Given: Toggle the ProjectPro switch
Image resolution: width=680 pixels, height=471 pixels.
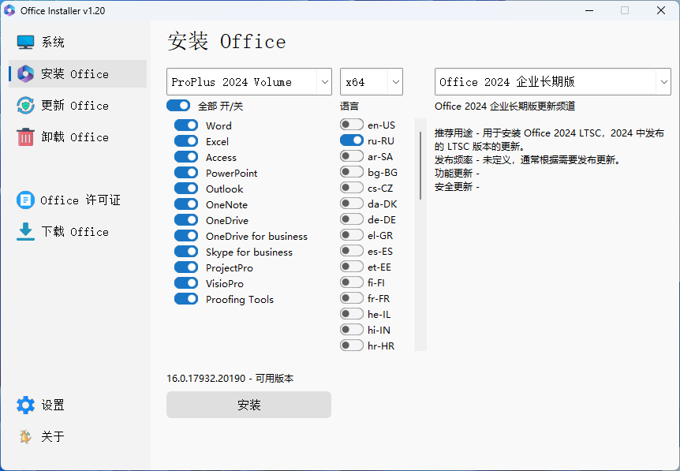Looking at the screenshot, I should tap(186, 267).
